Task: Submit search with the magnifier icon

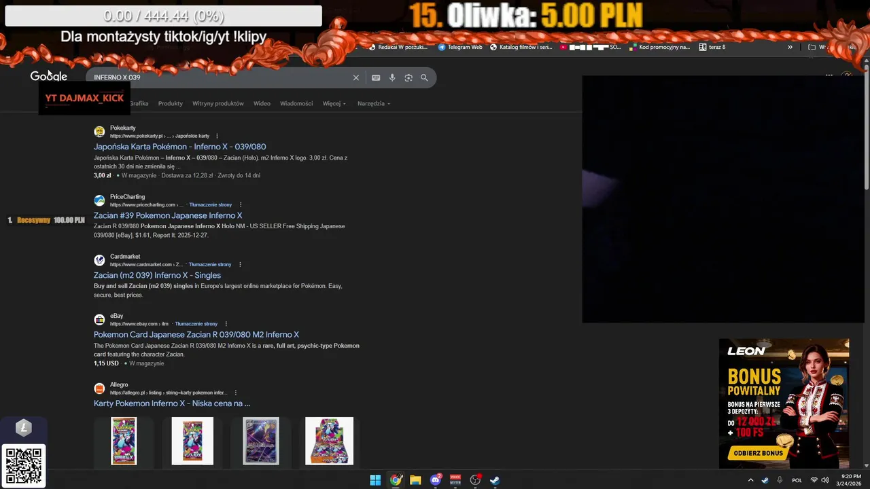Action: [x=424, y=78]
